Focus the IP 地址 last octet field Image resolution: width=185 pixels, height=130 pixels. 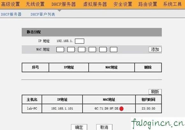click(x=79, y=41)
